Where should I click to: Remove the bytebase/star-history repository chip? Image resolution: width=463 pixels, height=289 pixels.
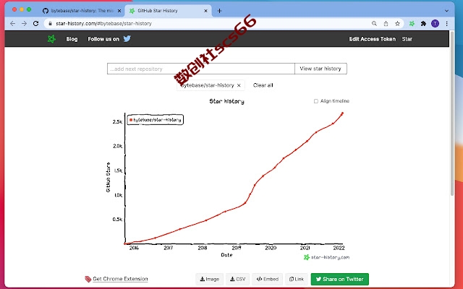(239, 85)
